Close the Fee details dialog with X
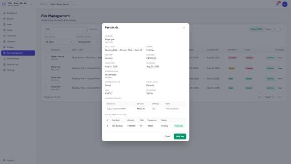This screenshot has width=291, height=164. click(184, 27)
